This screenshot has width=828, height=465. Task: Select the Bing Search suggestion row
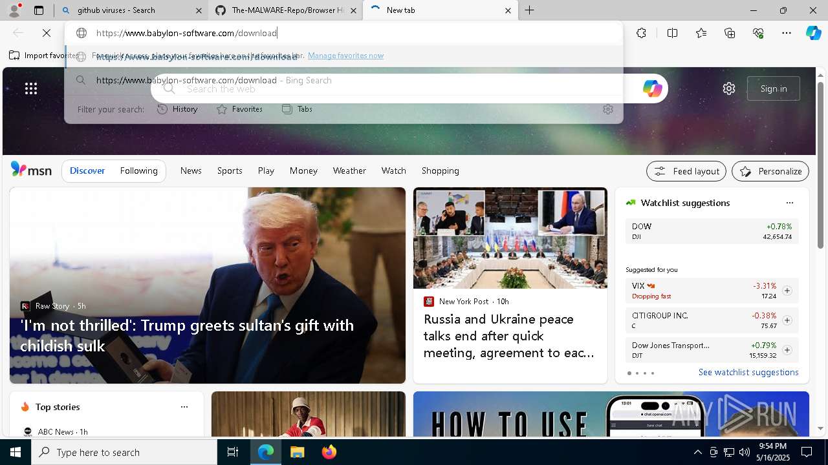click(x=343, y=80)
